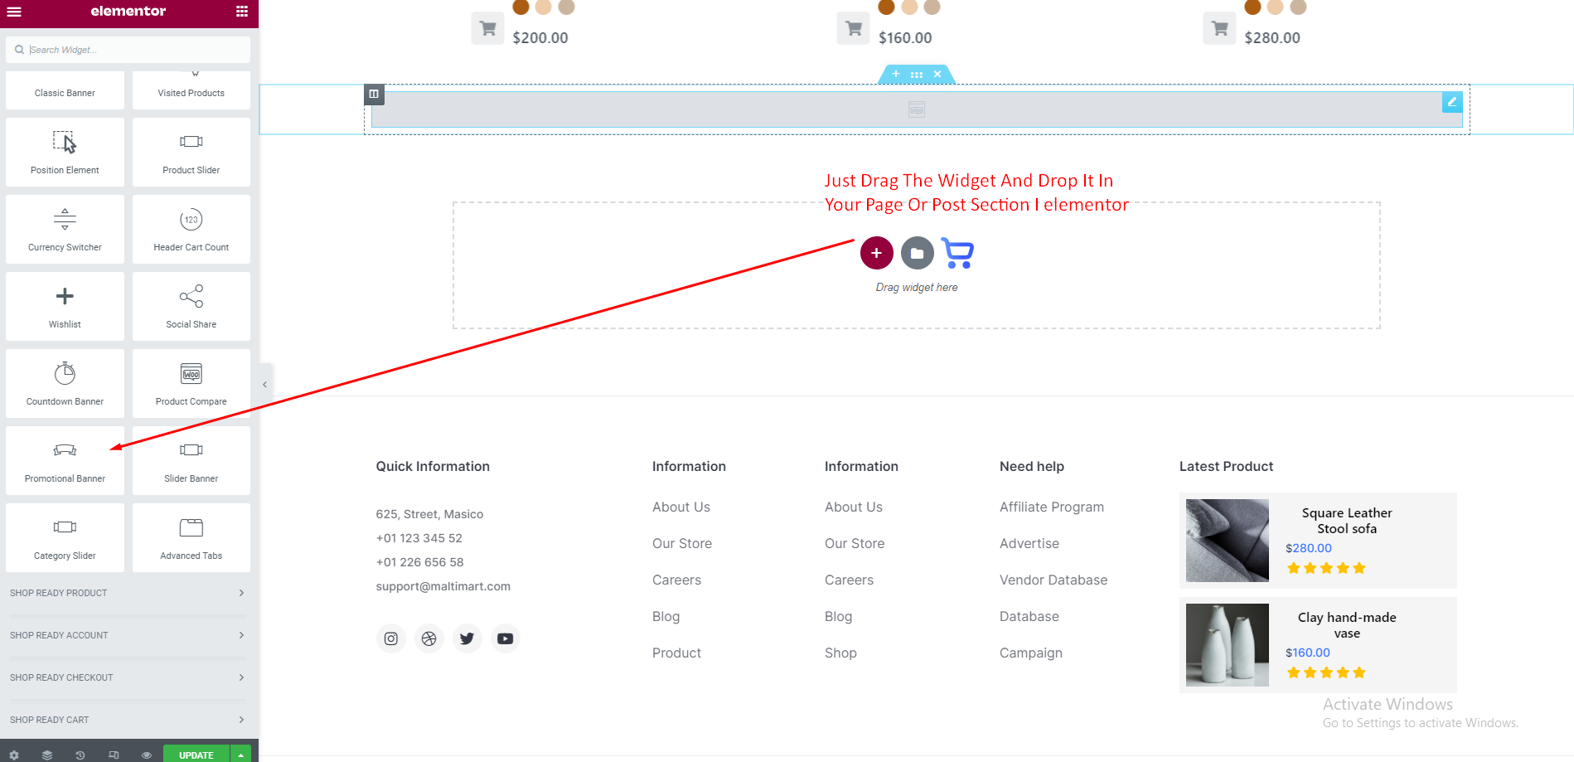
Task: Open save options arrow beside Update
Action: (240, 755)
